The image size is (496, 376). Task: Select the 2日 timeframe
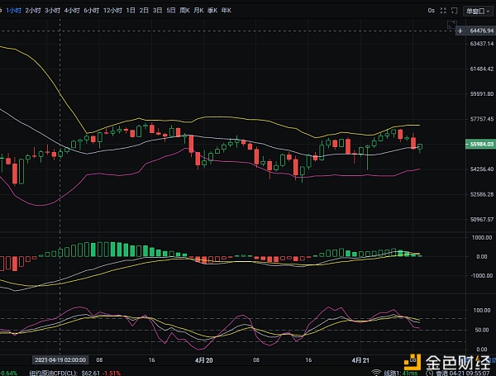click(144, 11)
